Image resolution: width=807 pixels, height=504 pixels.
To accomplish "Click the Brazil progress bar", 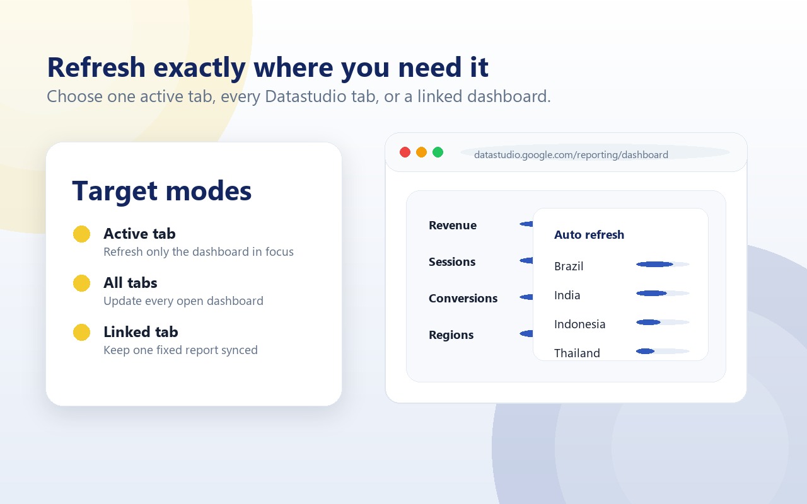I will point(663,264).
